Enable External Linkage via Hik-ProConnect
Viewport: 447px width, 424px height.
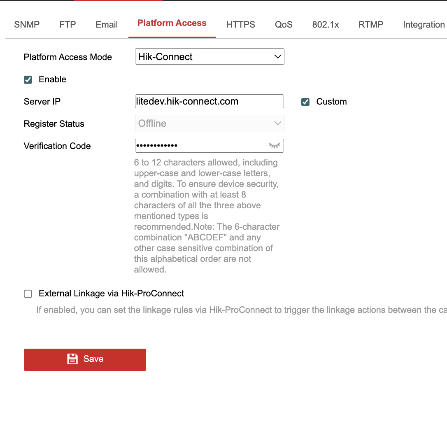tap(28, 294)
